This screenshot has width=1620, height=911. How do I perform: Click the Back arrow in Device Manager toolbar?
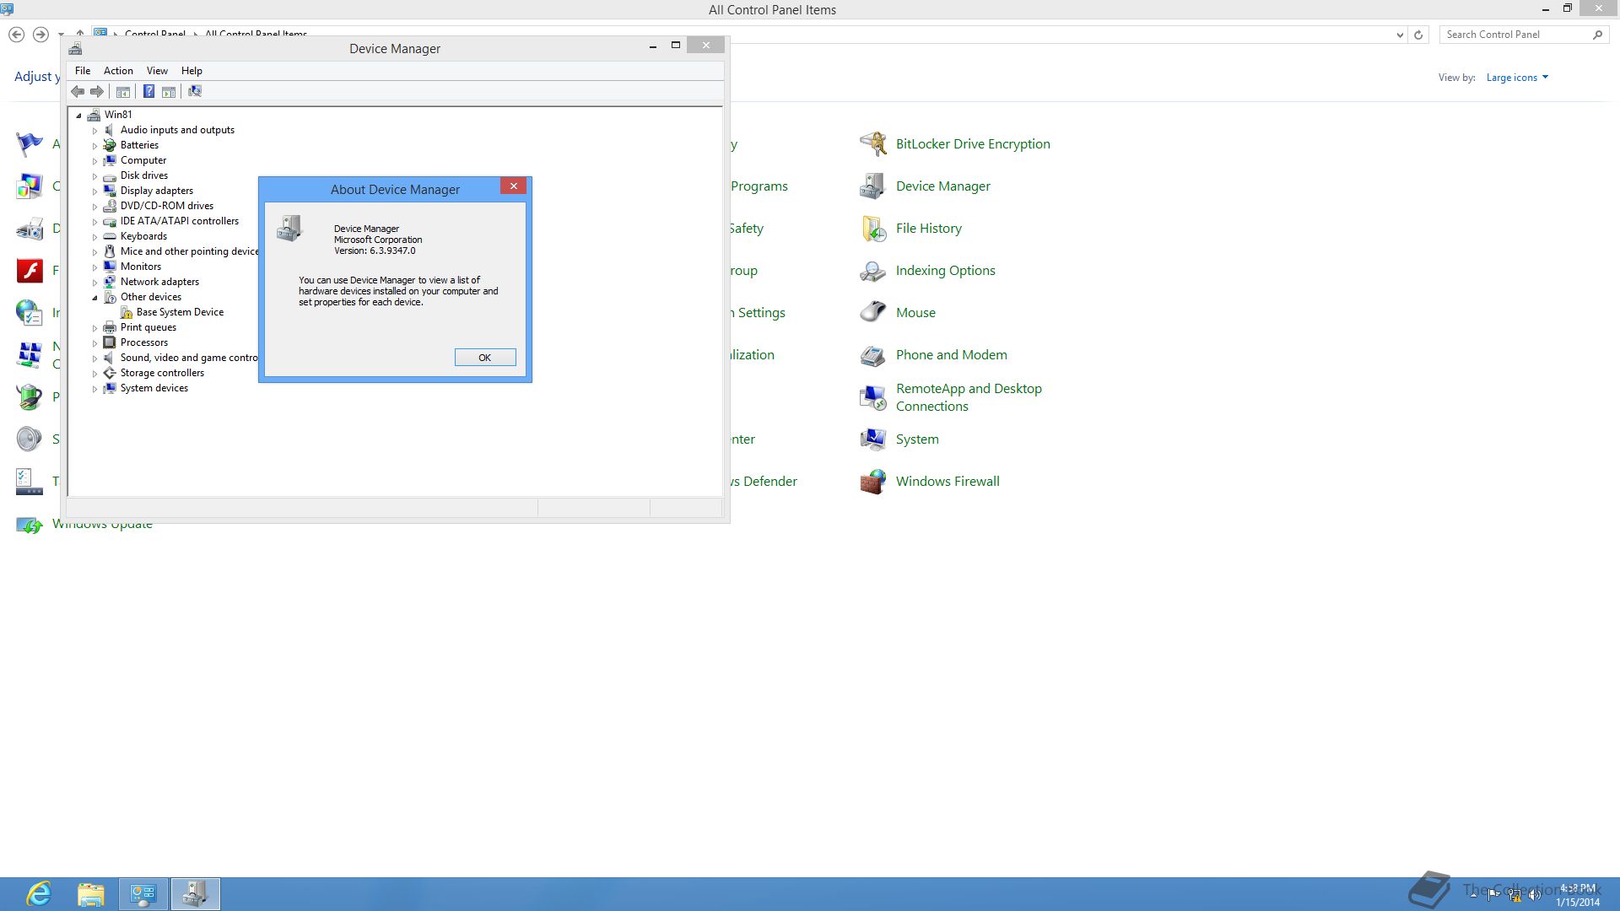click(78, 91)
